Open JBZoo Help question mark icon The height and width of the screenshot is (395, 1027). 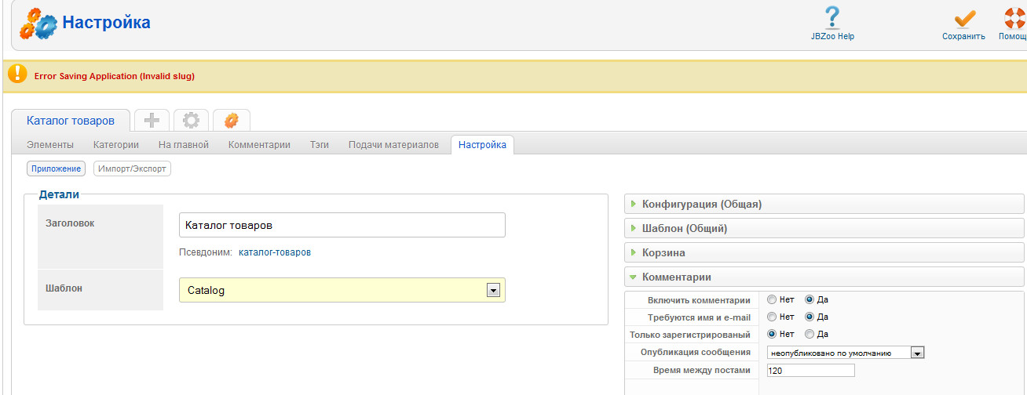click(x=832, y=17)
